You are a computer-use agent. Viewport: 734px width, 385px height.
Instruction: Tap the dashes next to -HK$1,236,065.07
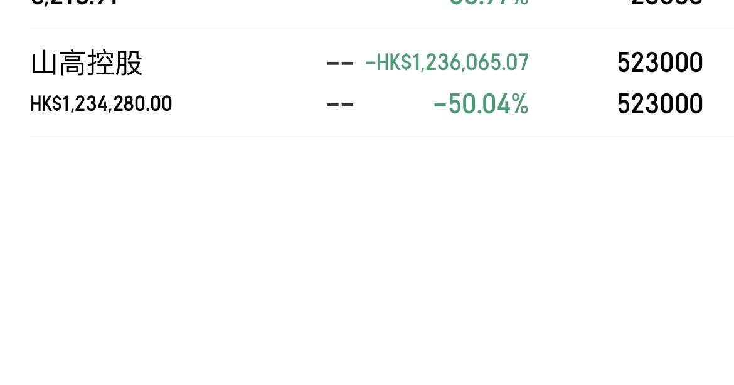click(340, 63)
